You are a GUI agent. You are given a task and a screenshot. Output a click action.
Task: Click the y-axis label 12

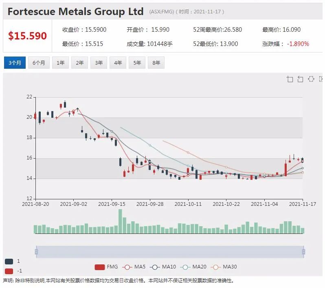[x=29, y=199]
